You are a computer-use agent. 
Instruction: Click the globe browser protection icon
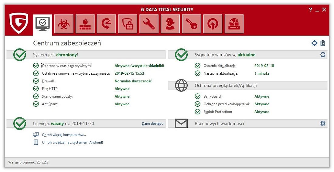[181, 85]
